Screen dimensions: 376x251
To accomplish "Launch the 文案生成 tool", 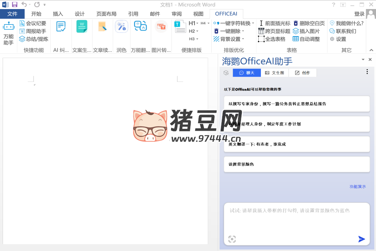I will tap(82, 27).
